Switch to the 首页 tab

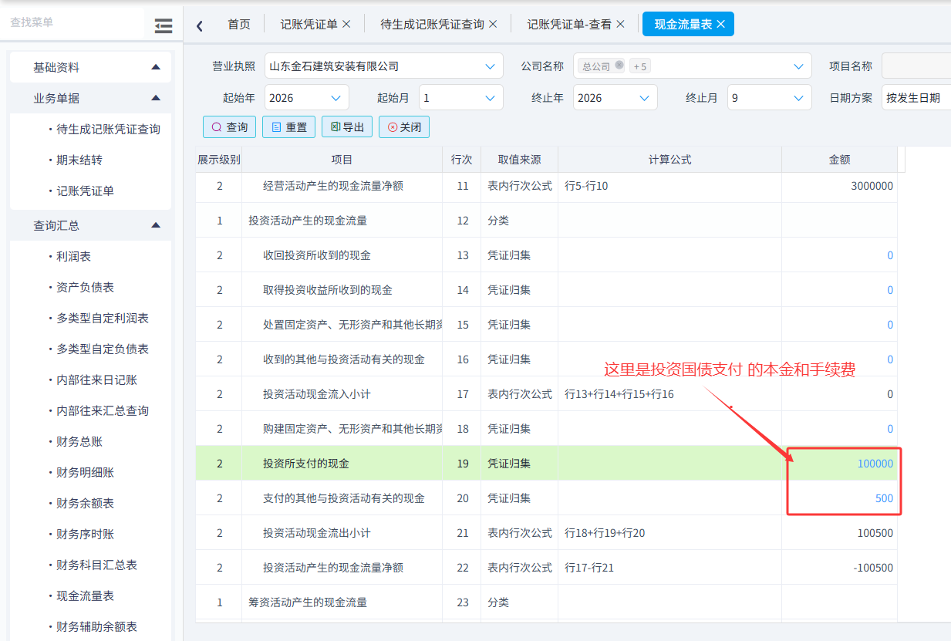(239, 24)
